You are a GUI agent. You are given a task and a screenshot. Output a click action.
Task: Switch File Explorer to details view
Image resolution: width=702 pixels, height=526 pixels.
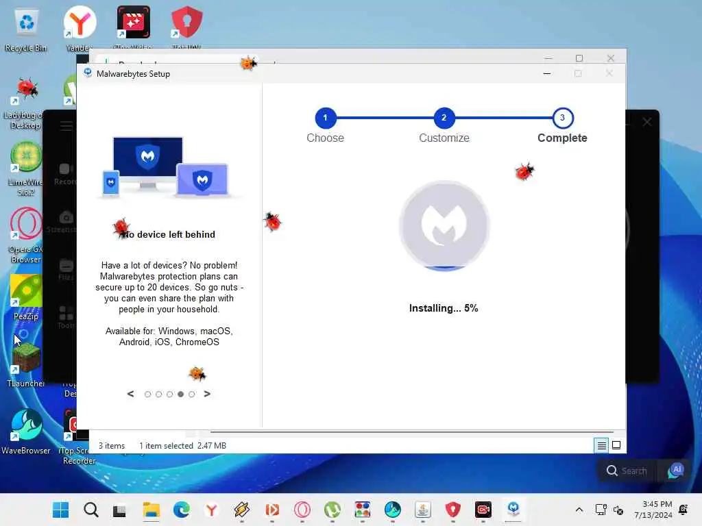601,445
